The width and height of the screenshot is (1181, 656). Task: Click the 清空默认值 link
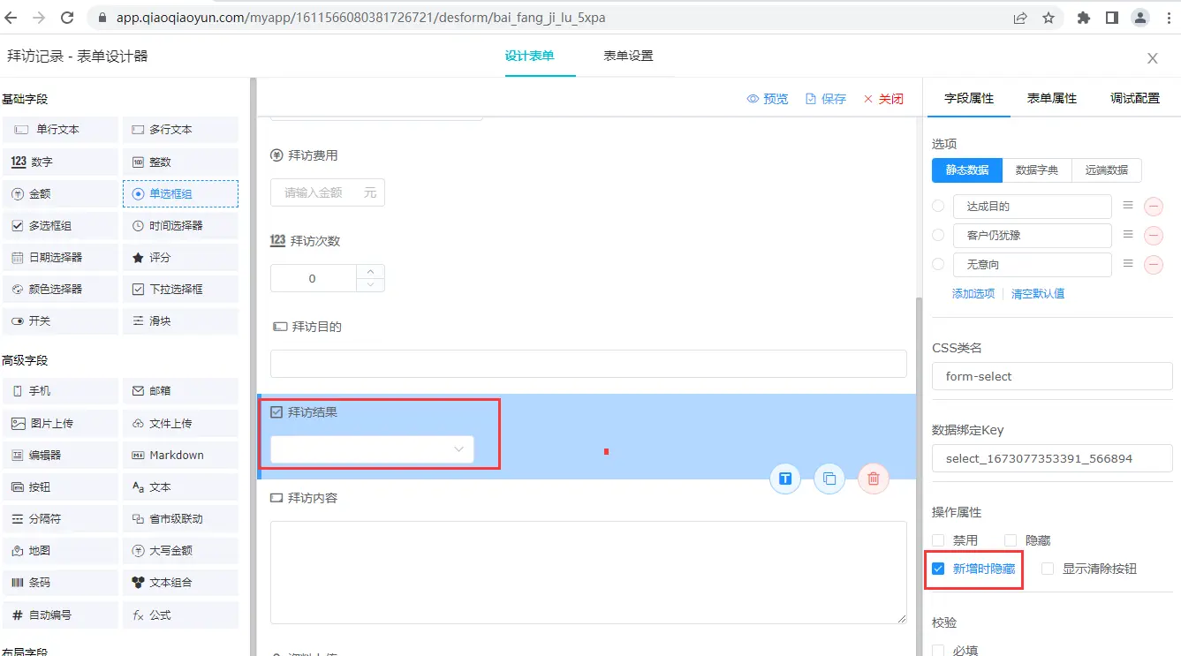tap(1038, 293)
